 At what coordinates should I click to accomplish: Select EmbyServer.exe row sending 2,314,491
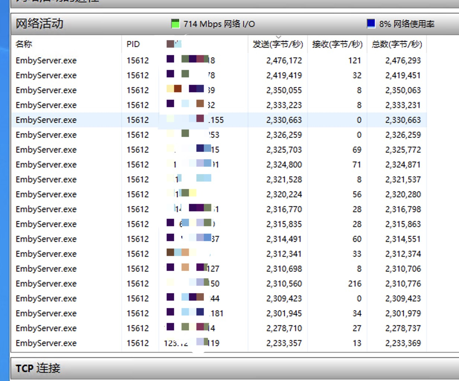219,239
